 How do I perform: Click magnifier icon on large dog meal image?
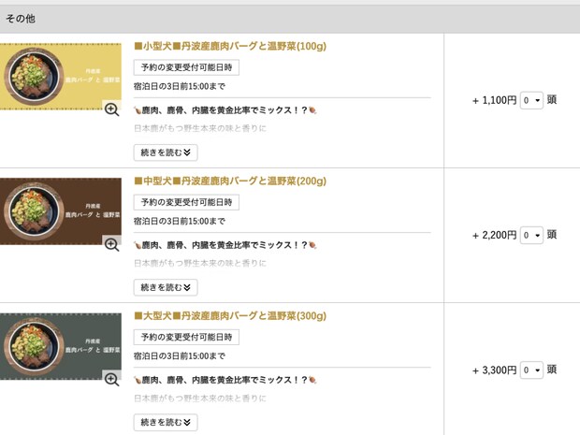[x=111, y=380]
